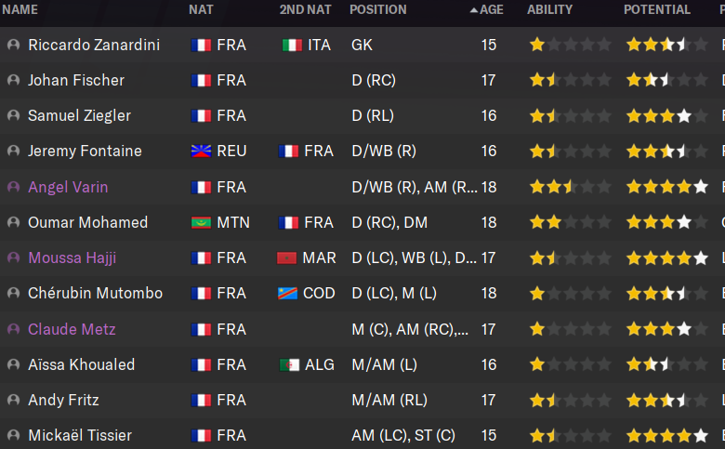This screenshot has height=449, width=725.
Task: Click the POTENTIAL column header
Action: point(657,9)
